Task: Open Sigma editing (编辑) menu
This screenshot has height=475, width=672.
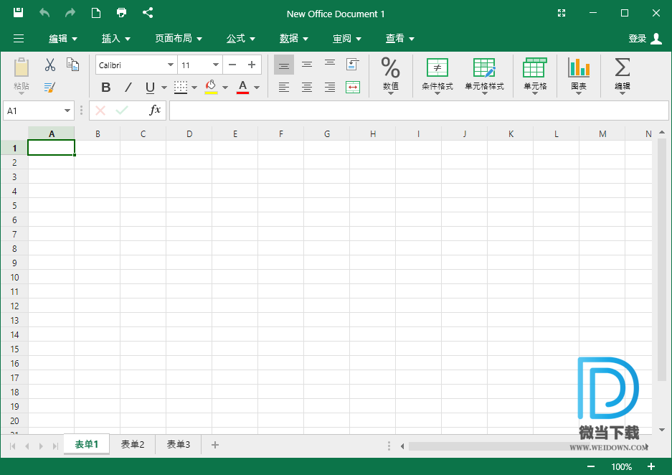Action: click(x=623, y=75)
